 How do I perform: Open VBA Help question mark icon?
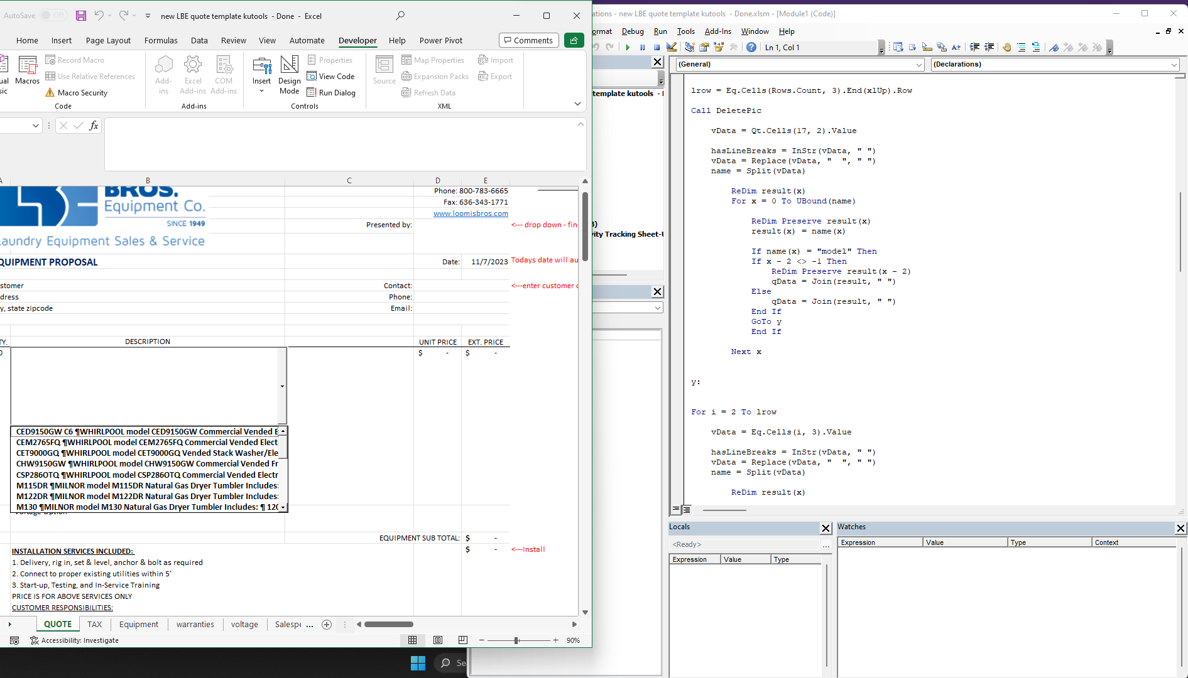click(x=751, y=47)
